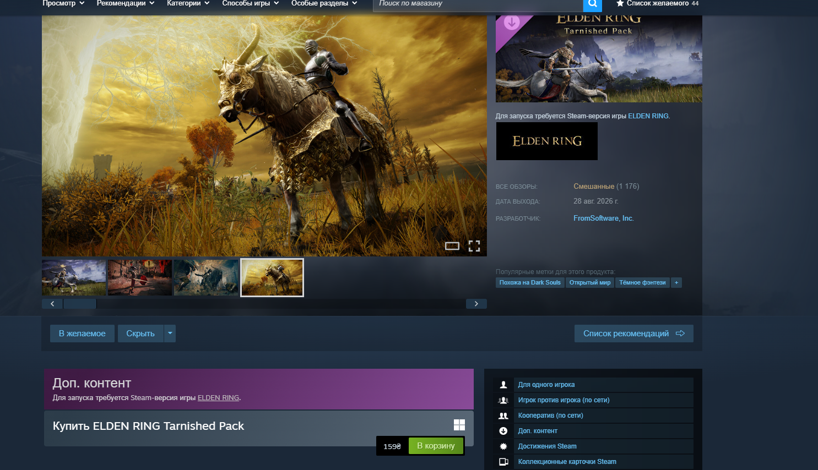Image resolution: width=818 pixels, height=470 pixels.
Task: Open the Рекомендации dropdown menu
Action: [x=126, y=3]
